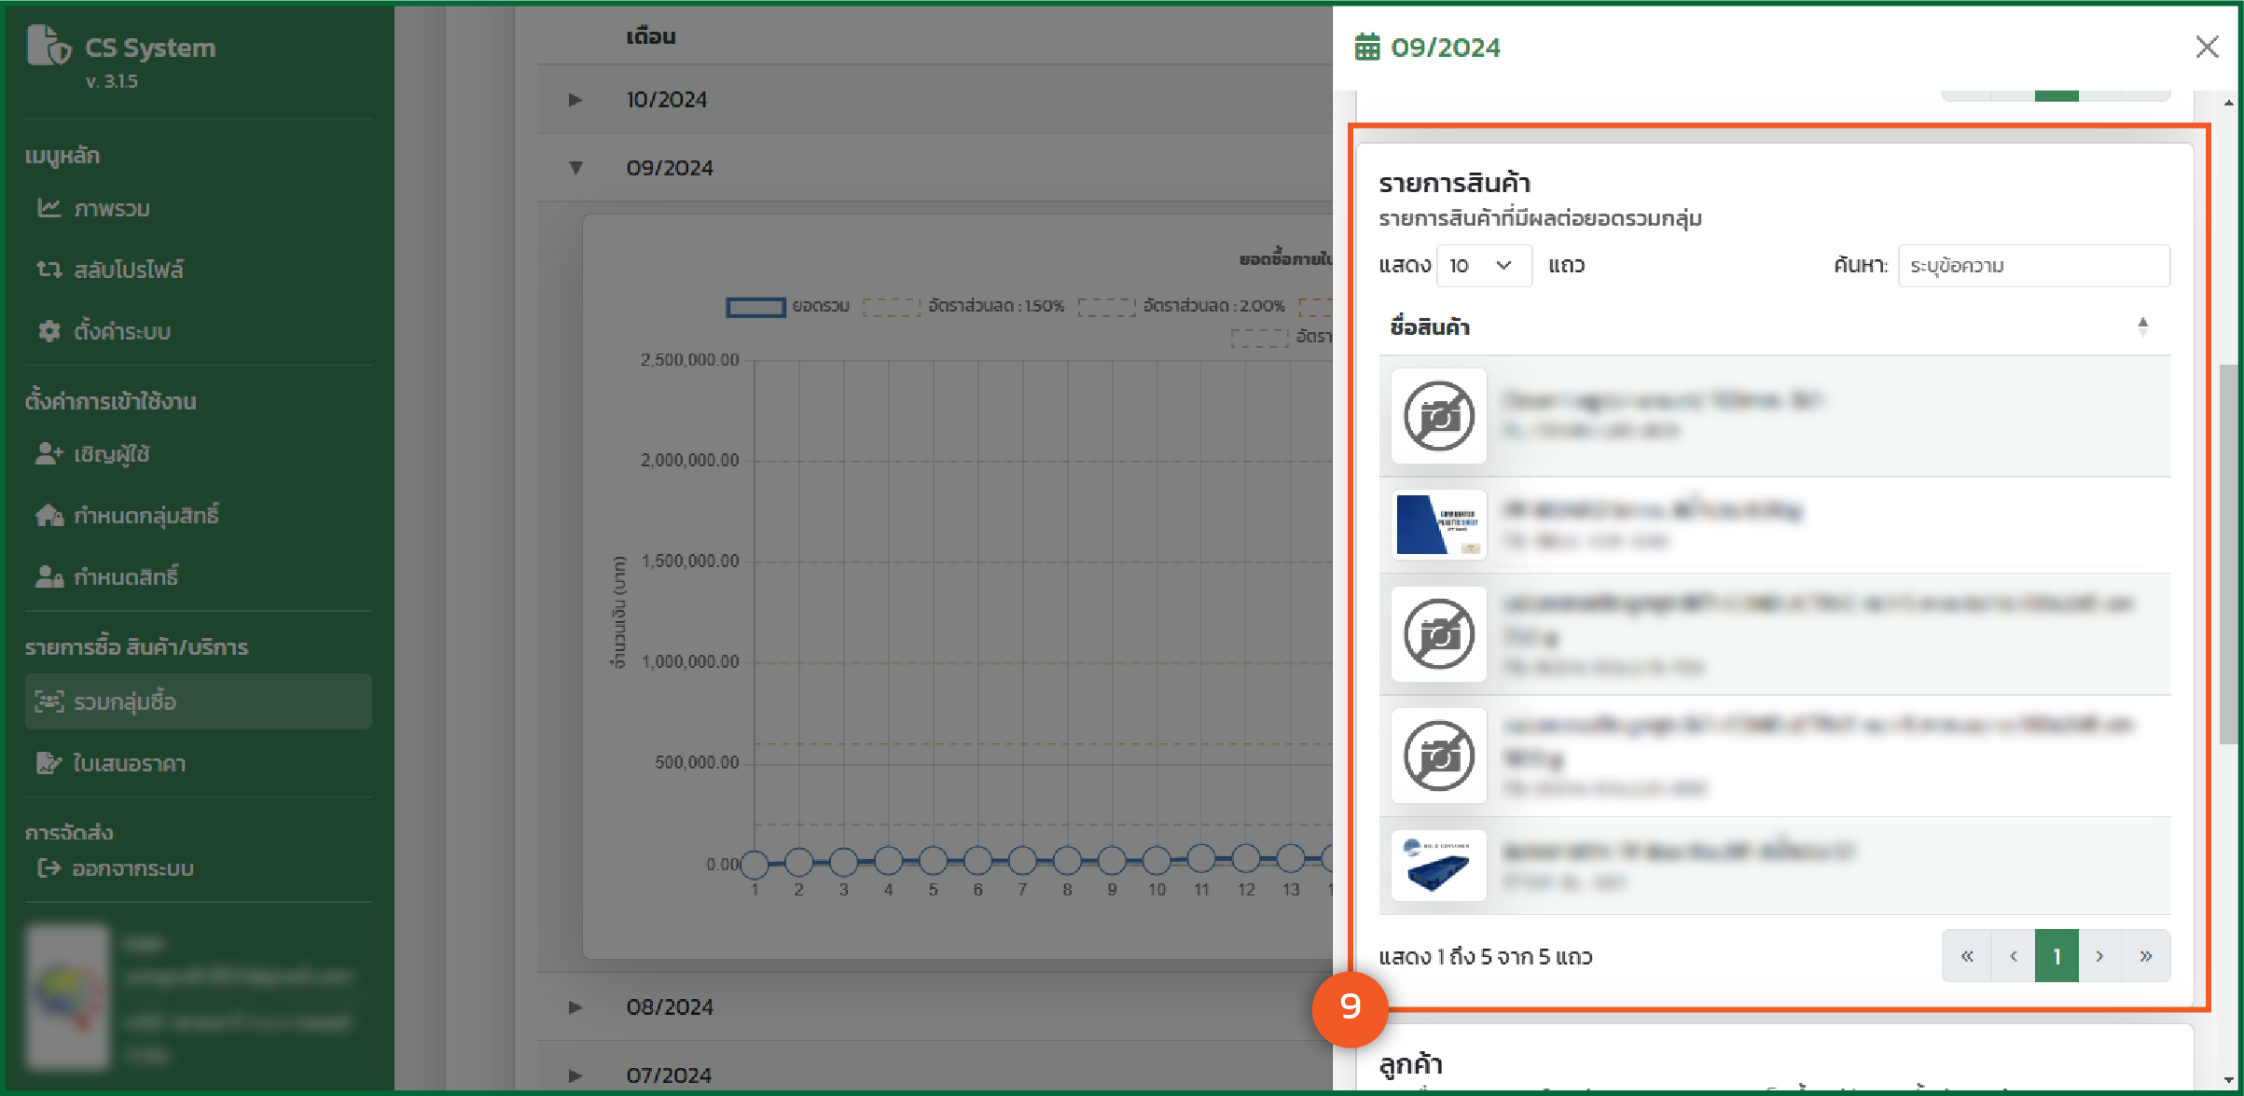The height and width of the screenshot is (1096, 2244).
Task: Open ภาพรวม overview menu
Action: point(111,209)
